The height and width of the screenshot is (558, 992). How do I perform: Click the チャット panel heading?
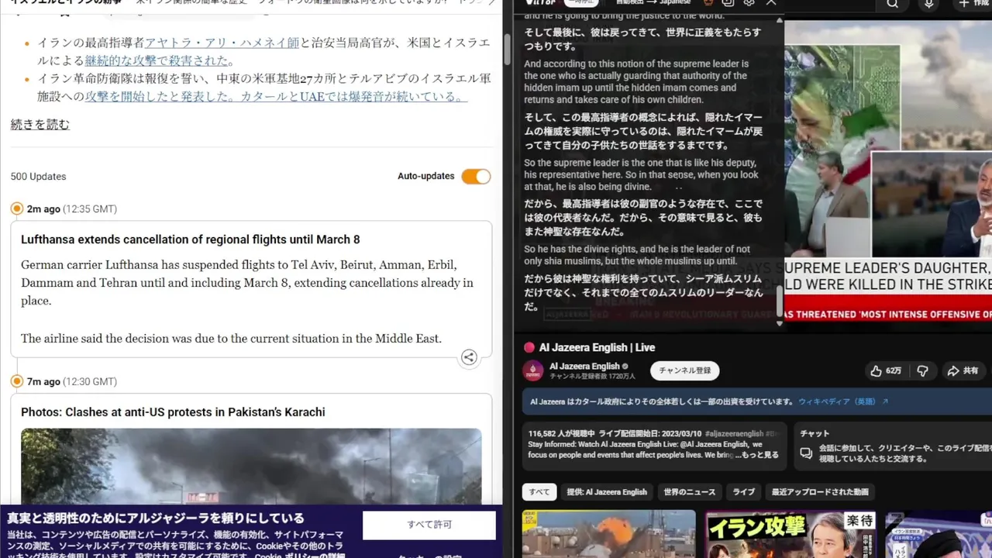pos(815,433)
